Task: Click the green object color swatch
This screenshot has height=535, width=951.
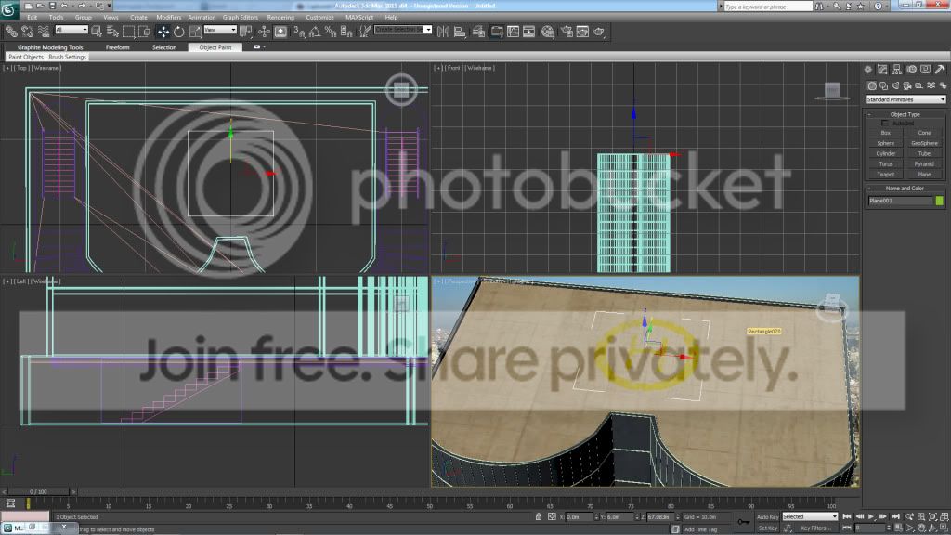Action: tap(940, 201)
